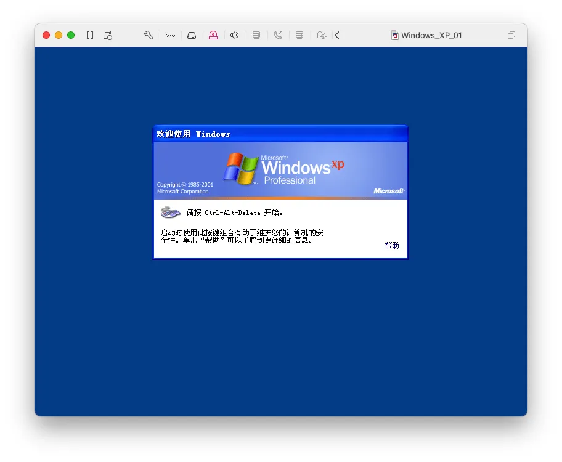Click the pink camera device icon
This screenshot has width=562, height=462.
tap(213, 35)
